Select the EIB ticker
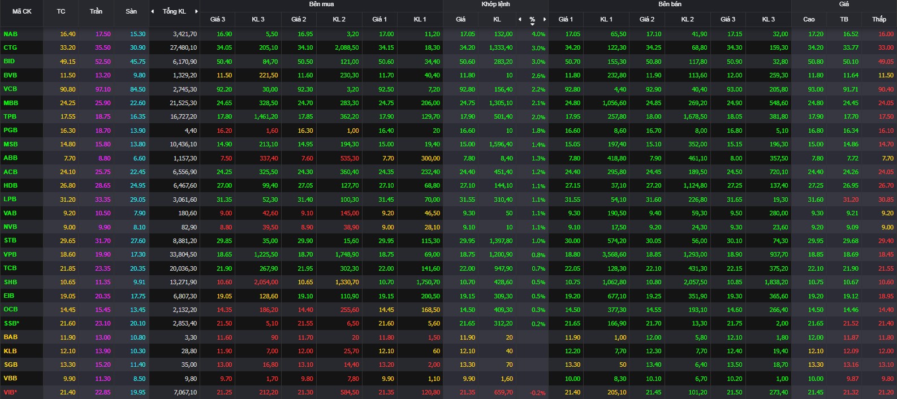This screenshot has height=399, width=897. click(x=9, y=296)
